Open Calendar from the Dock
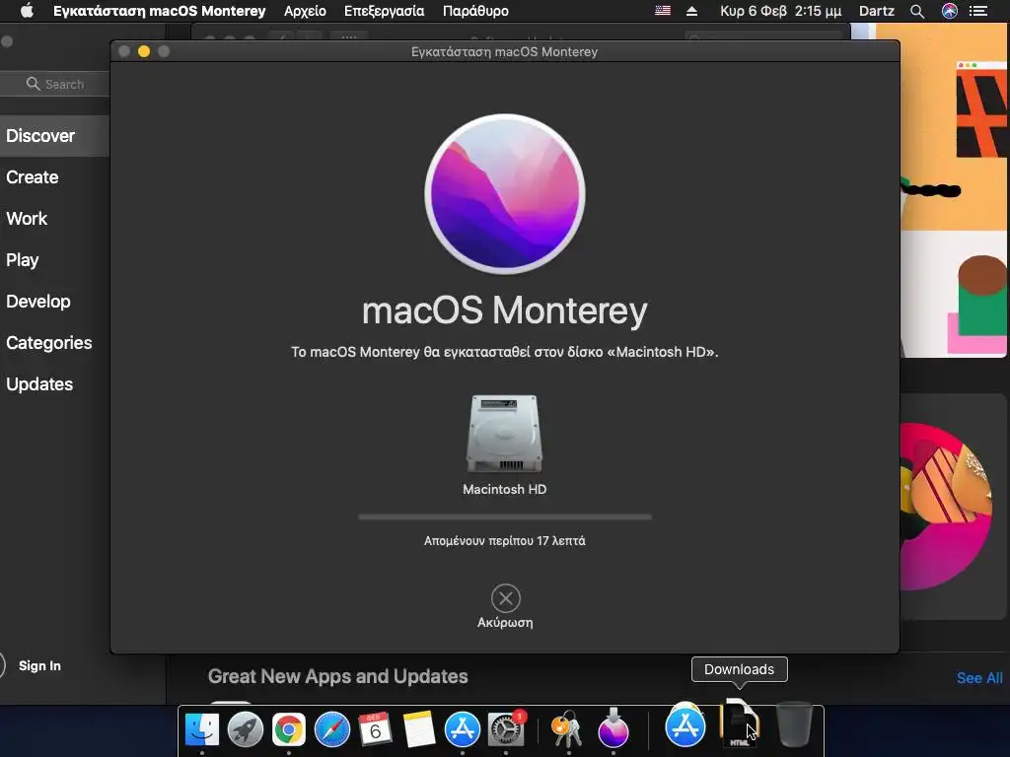Screen dimensions: 1010x757 (x=375, y=729)
